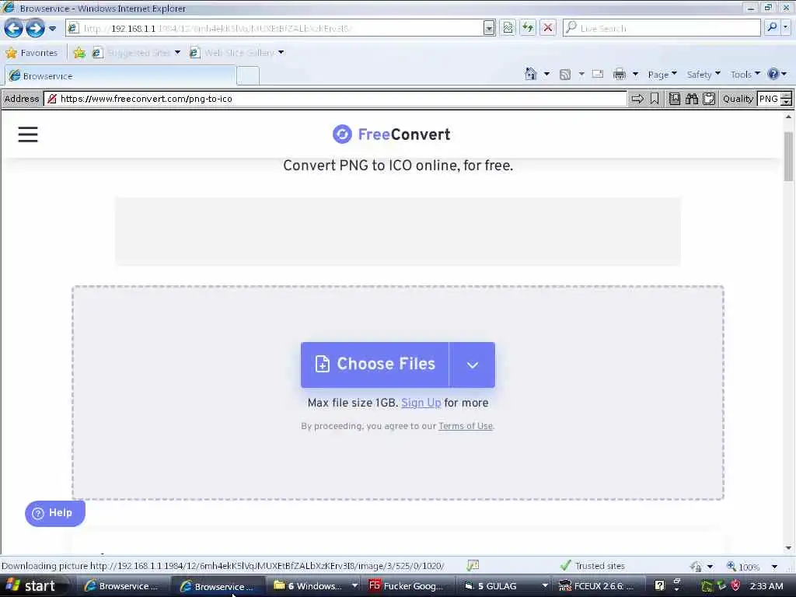Click the 2:33 AM system clock
796x597 pixels.
coord(766,586)
